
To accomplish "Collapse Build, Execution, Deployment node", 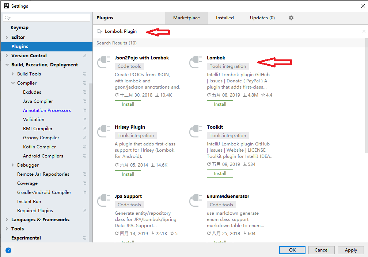I will [7, 65].
